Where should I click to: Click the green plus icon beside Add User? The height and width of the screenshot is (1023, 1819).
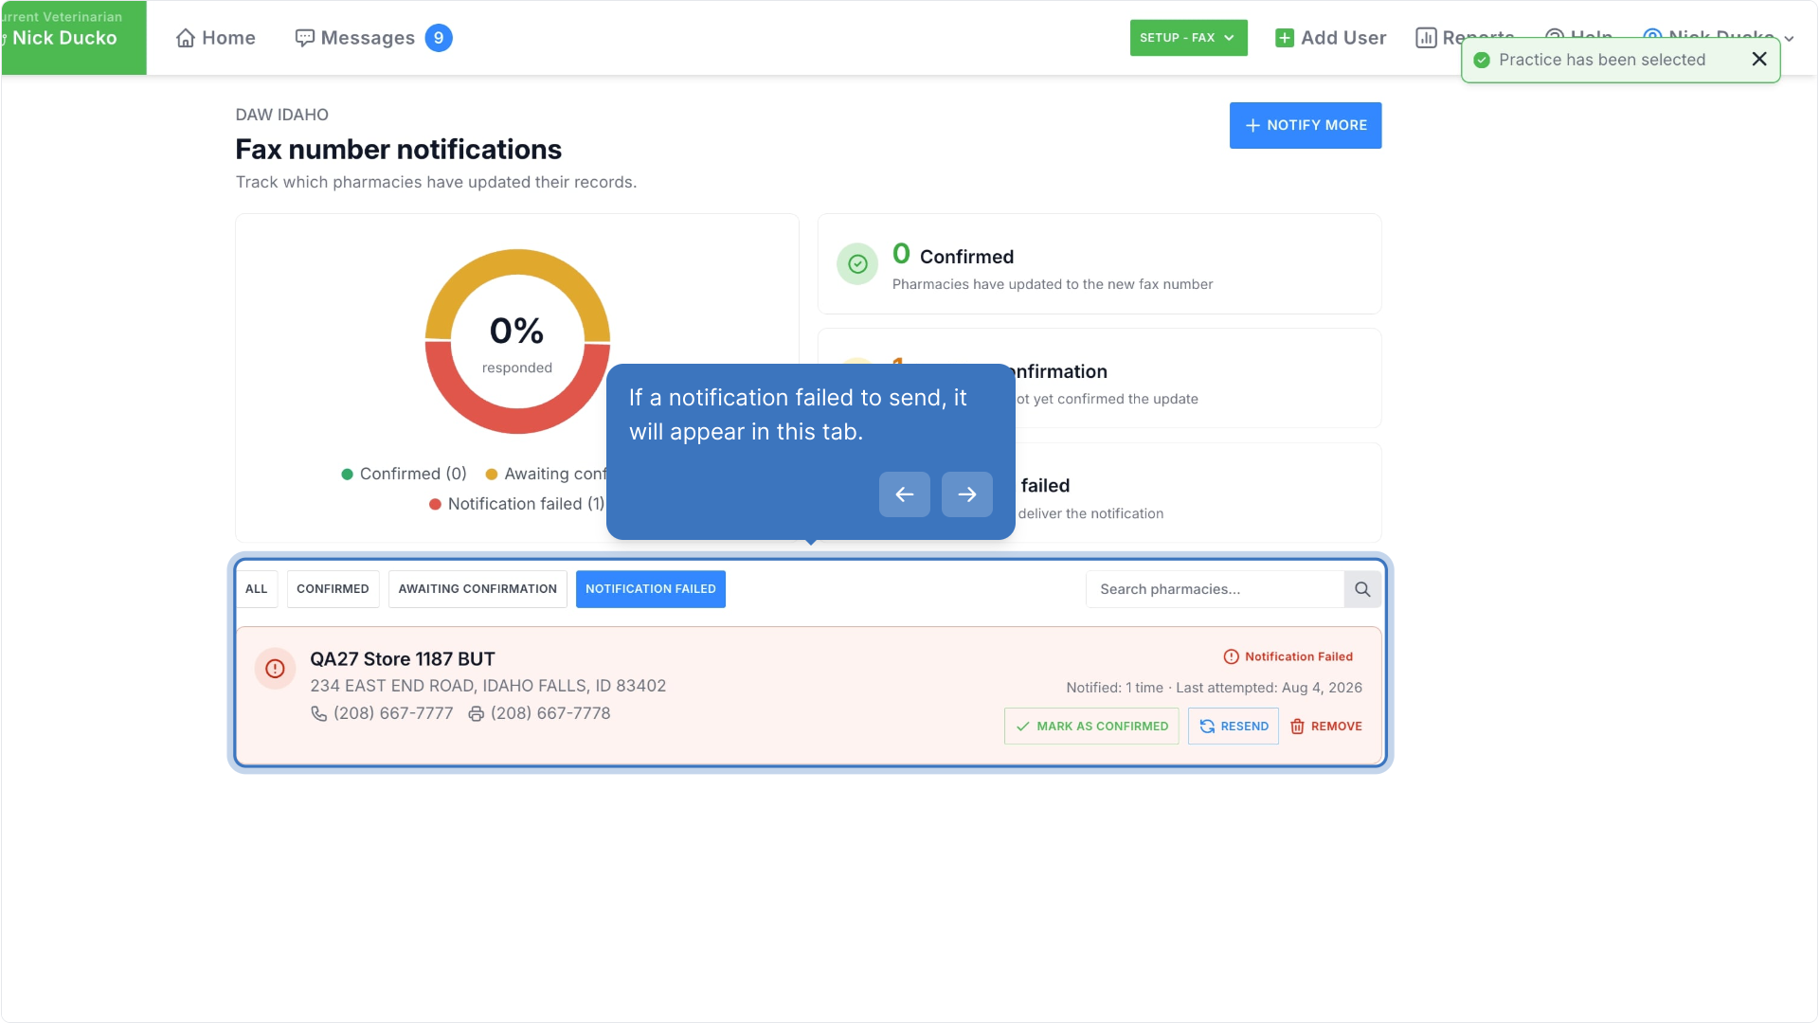(x=1285, y=38)
